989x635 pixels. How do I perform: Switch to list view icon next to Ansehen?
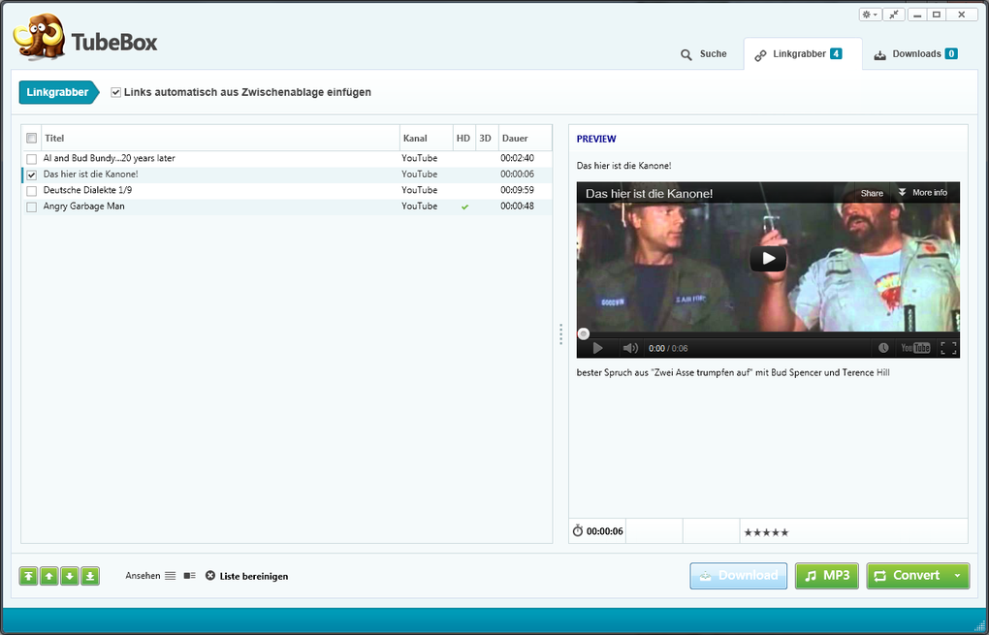coord(171,576)
